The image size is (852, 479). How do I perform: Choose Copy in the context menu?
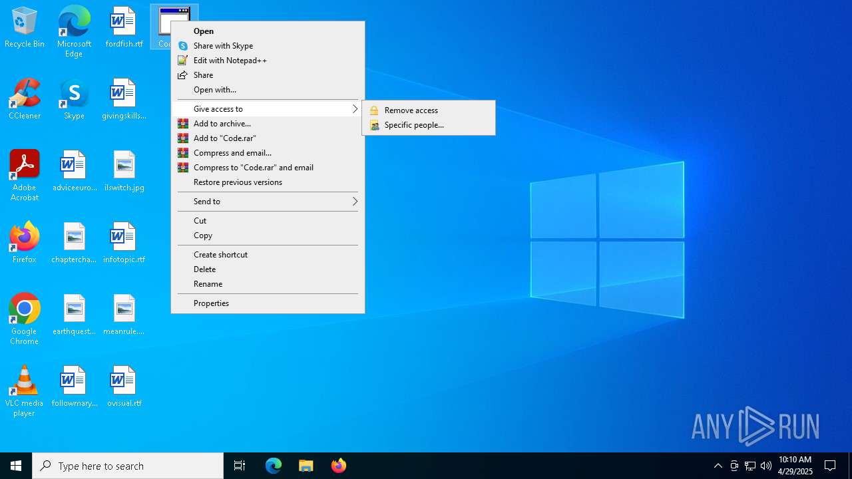(x=268, y=236)
